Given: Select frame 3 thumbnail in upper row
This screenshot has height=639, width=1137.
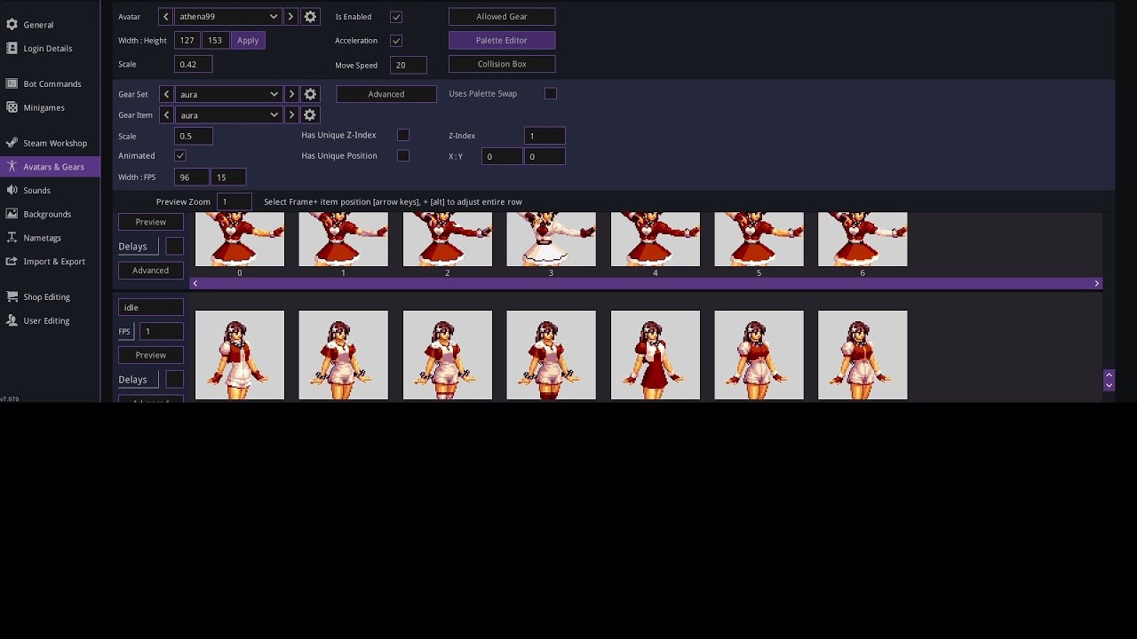Looking at the screenshot, I should [x=551, y=239].
